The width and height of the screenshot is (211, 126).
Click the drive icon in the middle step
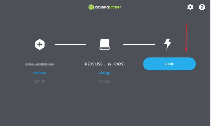pyautogui.click(x=105, y=44)
